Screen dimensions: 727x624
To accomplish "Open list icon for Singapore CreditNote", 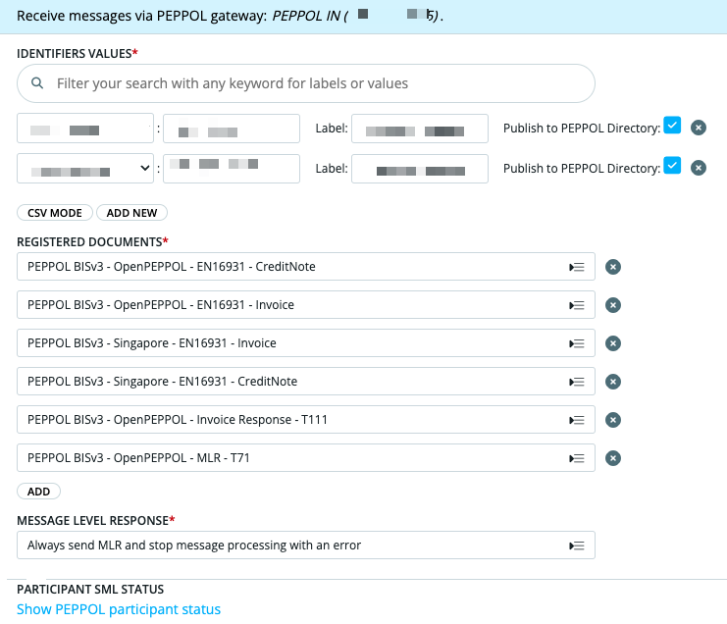I will coord(577,382).
